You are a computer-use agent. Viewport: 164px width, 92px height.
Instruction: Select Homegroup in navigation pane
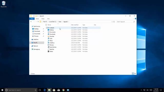[36, 49]
